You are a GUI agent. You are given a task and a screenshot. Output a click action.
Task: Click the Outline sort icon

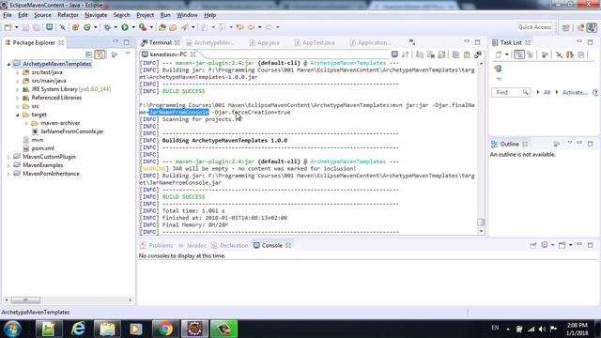tap(557, 144)
